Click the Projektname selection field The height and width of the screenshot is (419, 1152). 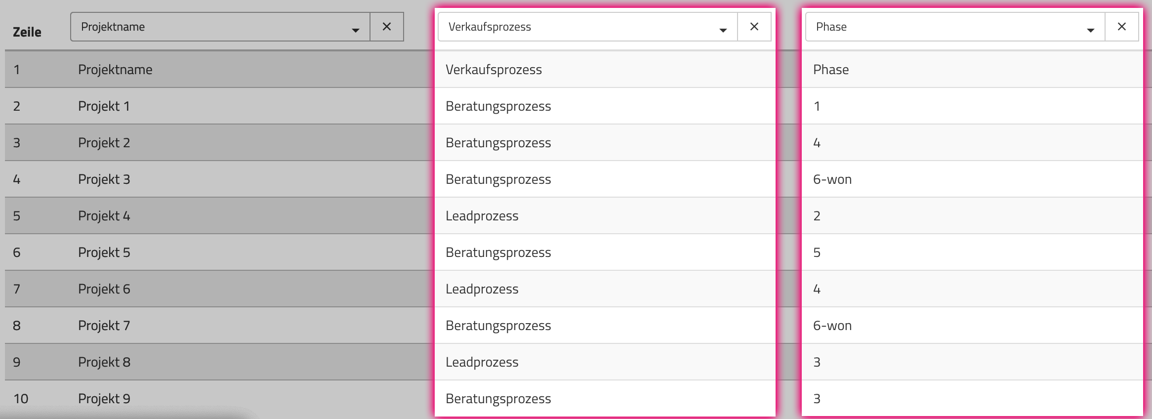(x=220, y=27)
